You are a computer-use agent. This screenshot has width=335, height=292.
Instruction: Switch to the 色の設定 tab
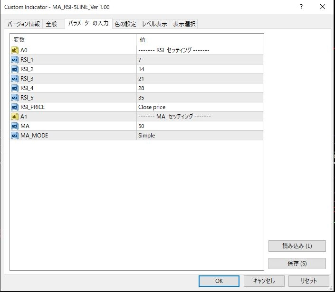[x=125, y=24]
